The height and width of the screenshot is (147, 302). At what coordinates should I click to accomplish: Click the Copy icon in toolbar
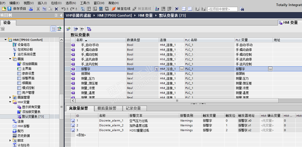44,9
